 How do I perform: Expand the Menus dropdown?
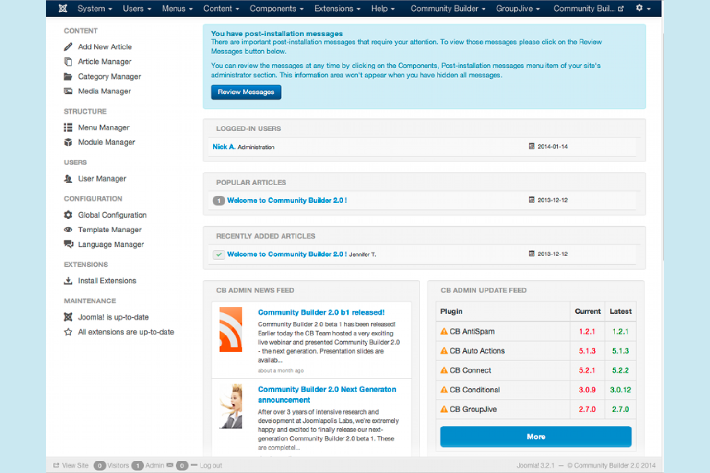tap(177, 9)
